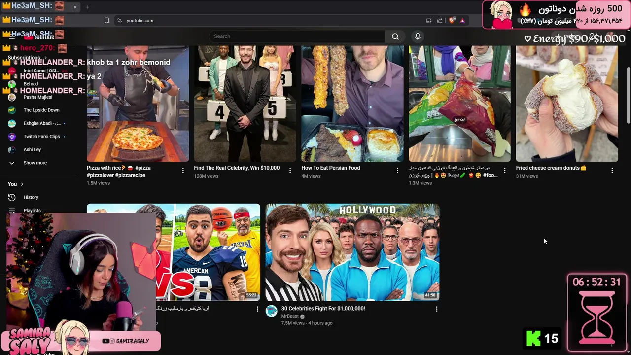Click the YouTube search magnifier button
This screenshot has width=631, height=355.
tap(395, 36)
